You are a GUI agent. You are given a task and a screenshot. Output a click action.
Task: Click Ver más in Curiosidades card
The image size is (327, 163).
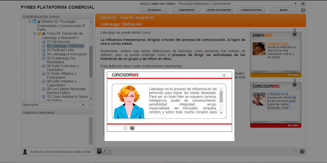[x=294, y=125]
